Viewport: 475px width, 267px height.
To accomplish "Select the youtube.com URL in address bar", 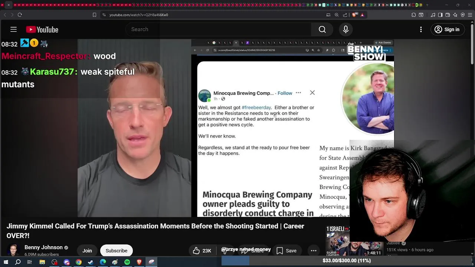I will pyautogui.click(x=139, y=15).
